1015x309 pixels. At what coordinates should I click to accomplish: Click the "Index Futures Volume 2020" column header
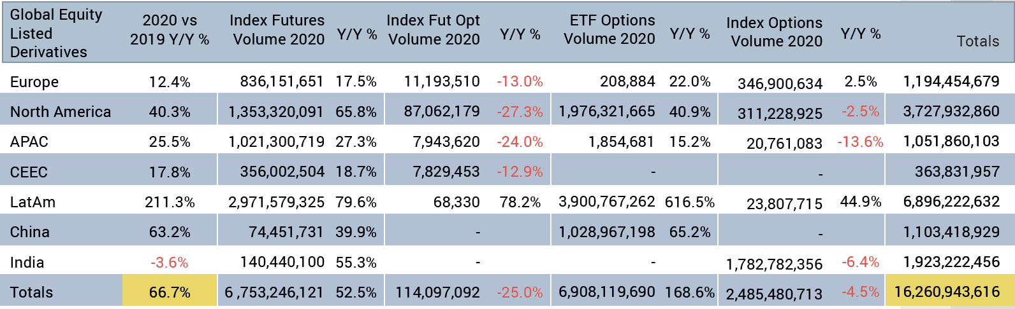click(x=277, y=30)
